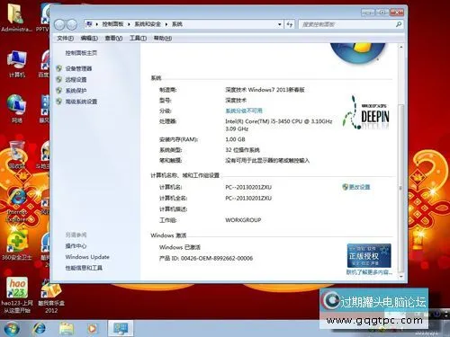The height and width of the screenshot is (337, 450).
Task: Click the address bar refresh button
Action: point(290,24)
